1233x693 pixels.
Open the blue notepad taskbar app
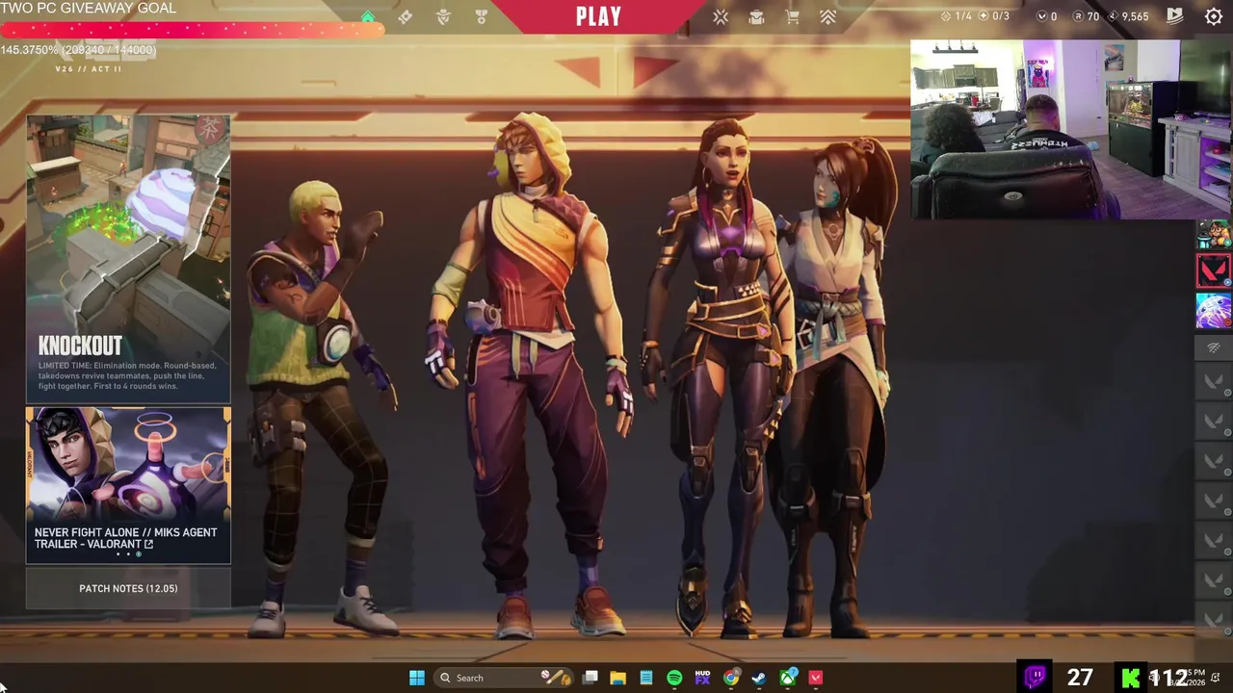click(x=646, y=678)
